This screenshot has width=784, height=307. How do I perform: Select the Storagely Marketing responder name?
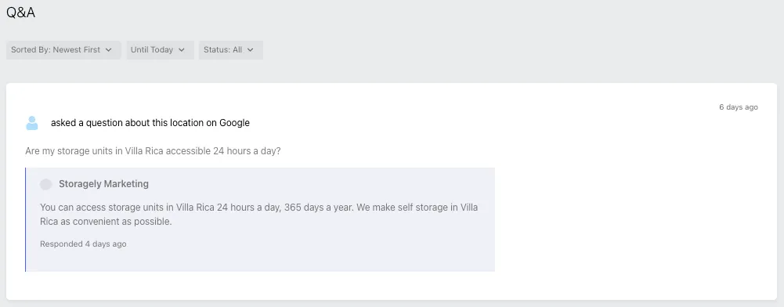pos(103,184)
